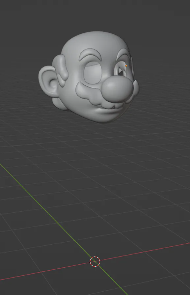Select the Mario head mesh's round nose
190x295 pixels.
click(118, 89)
